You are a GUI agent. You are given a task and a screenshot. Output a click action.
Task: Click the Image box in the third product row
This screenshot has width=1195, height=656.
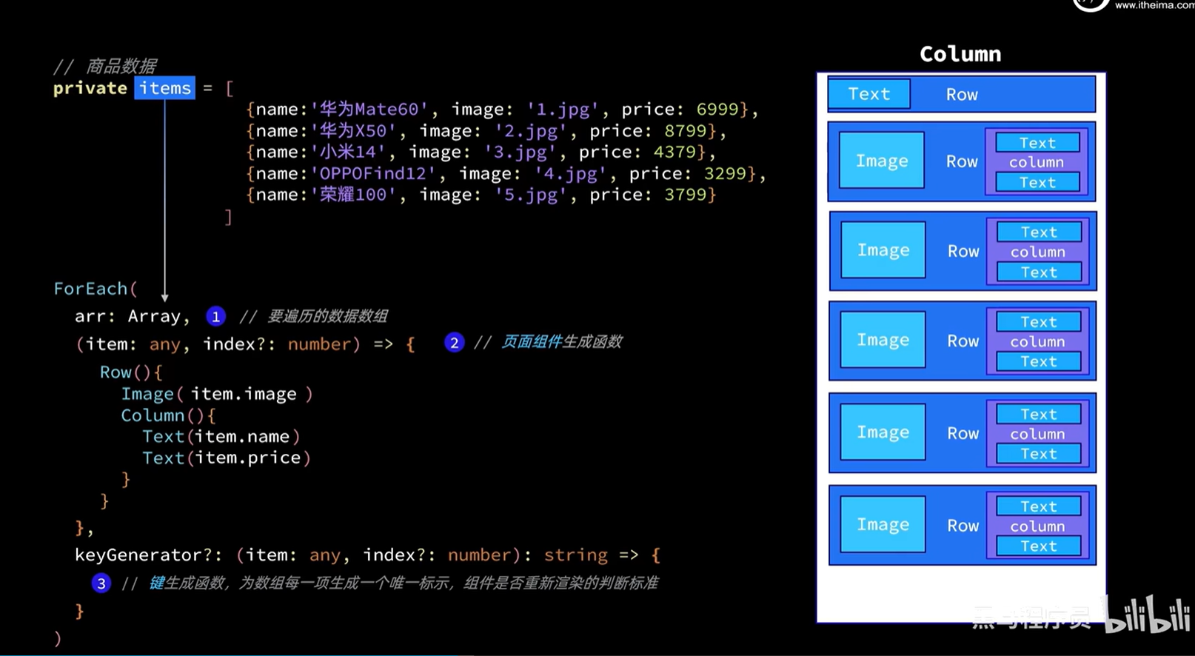coord(883,340)
